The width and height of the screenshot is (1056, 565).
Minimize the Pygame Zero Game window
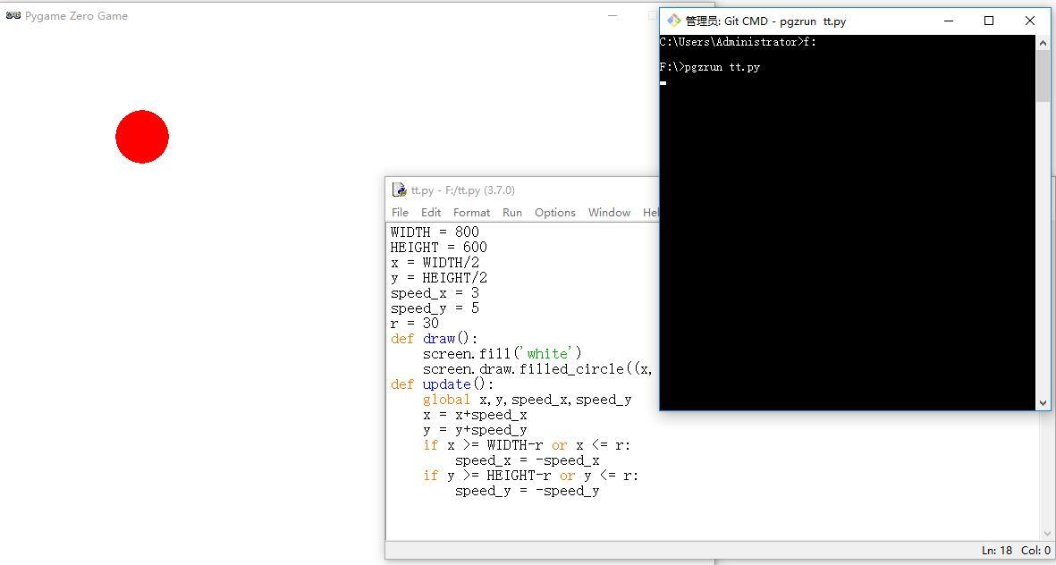click(x=612, y=15)
